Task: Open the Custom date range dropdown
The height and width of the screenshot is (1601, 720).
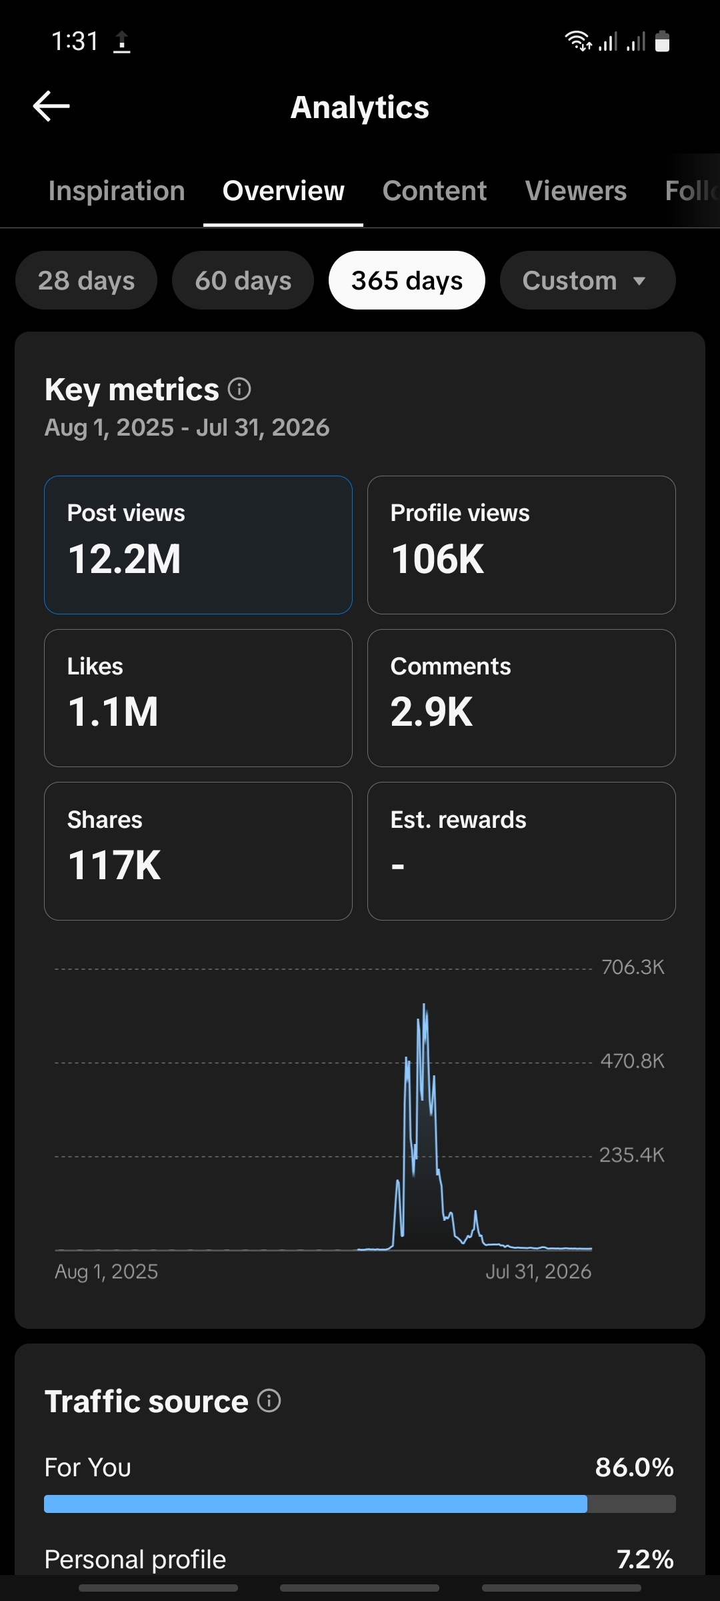Action: pos(587,280)
